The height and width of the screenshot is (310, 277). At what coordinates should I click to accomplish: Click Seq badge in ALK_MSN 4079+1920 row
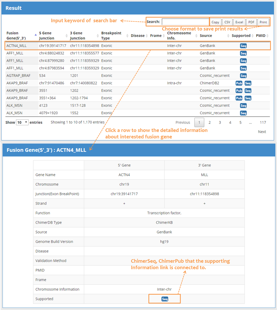243,113
